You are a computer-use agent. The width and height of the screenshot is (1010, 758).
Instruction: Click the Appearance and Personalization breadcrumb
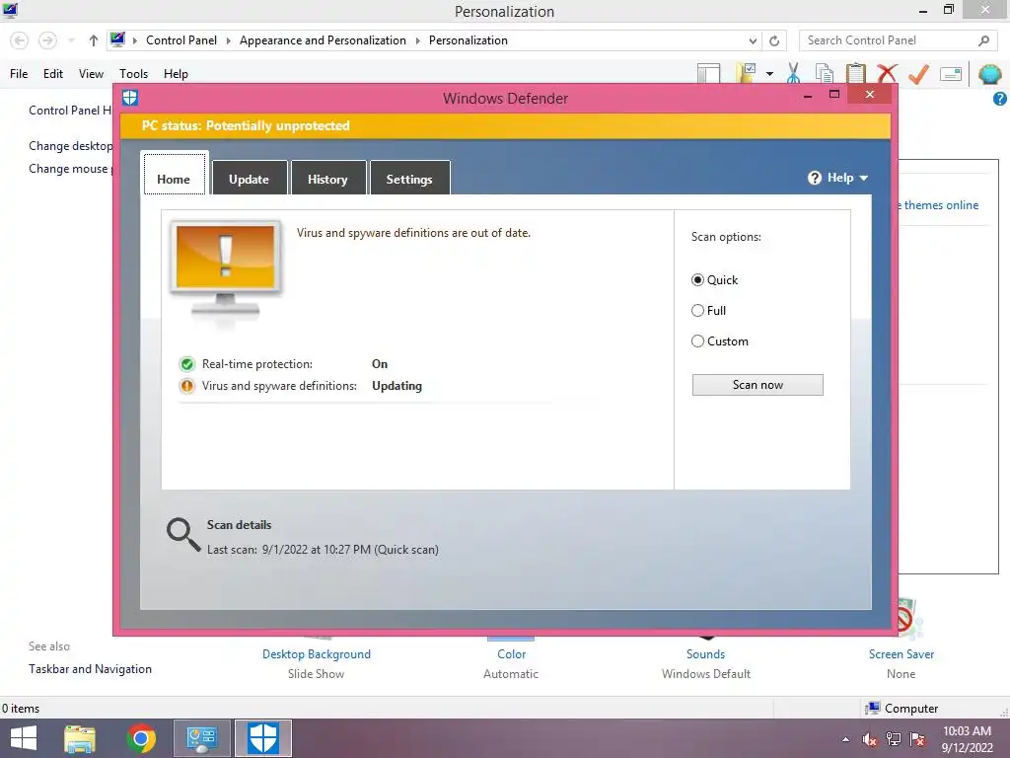[323, 40]
